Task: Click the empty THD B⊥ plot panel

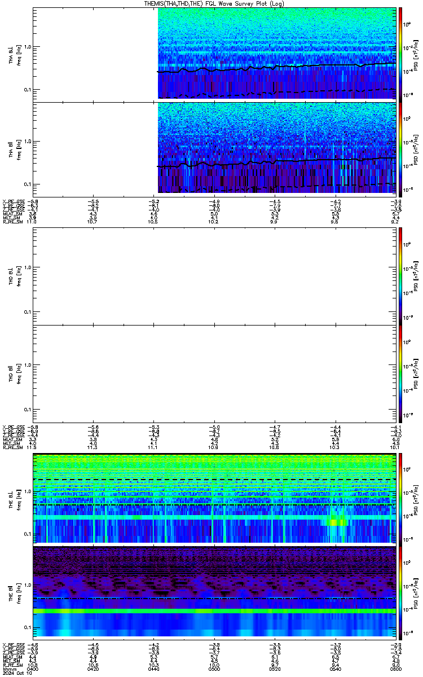Action: (214, 276)
